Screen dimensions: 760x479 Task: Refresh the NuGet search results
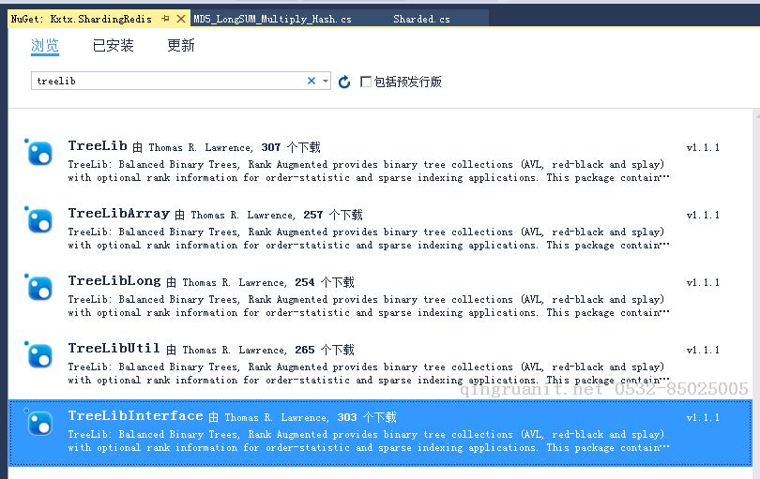pyautogui.click(x=344, y=82)
